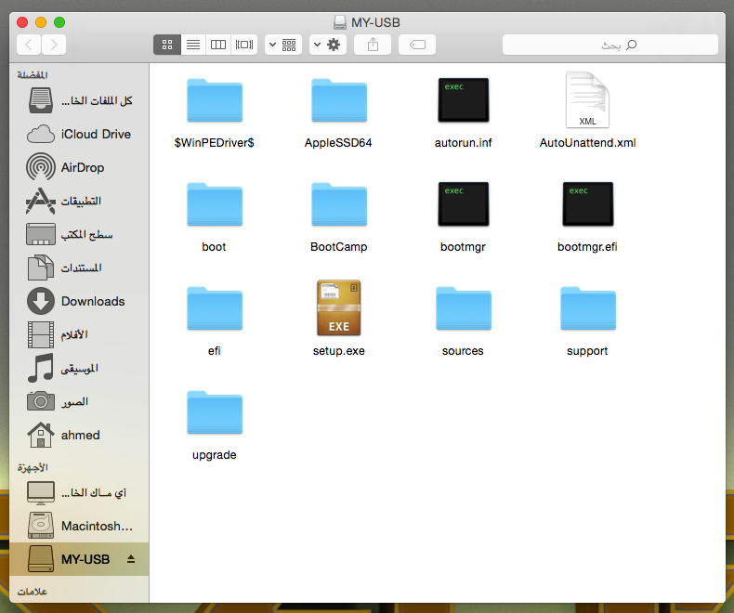Viewport: 734px width, 613px height.
Task: Switch to icon view
Action: pyautogui.click(x=167, y=45)
